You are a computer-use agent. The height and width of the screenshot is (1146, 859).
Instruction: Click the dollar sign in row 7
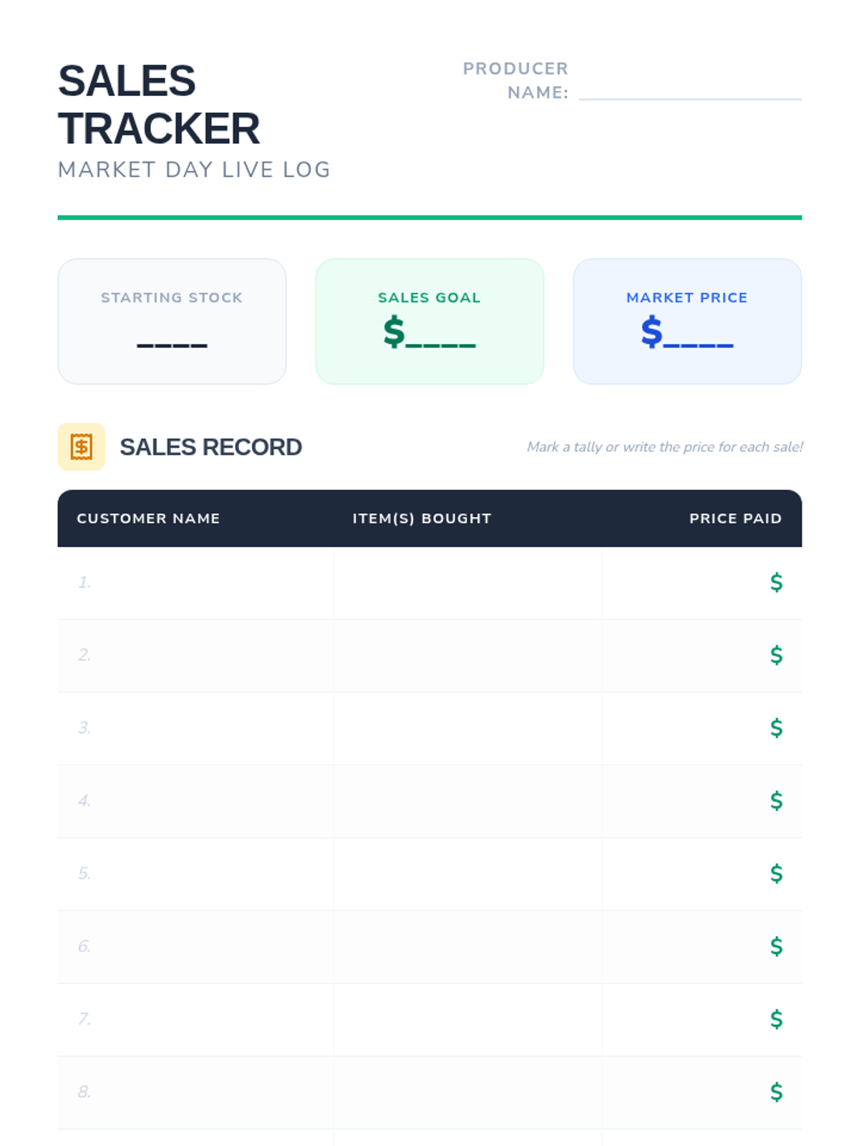pyautogui.click(x=776, y=1019)
